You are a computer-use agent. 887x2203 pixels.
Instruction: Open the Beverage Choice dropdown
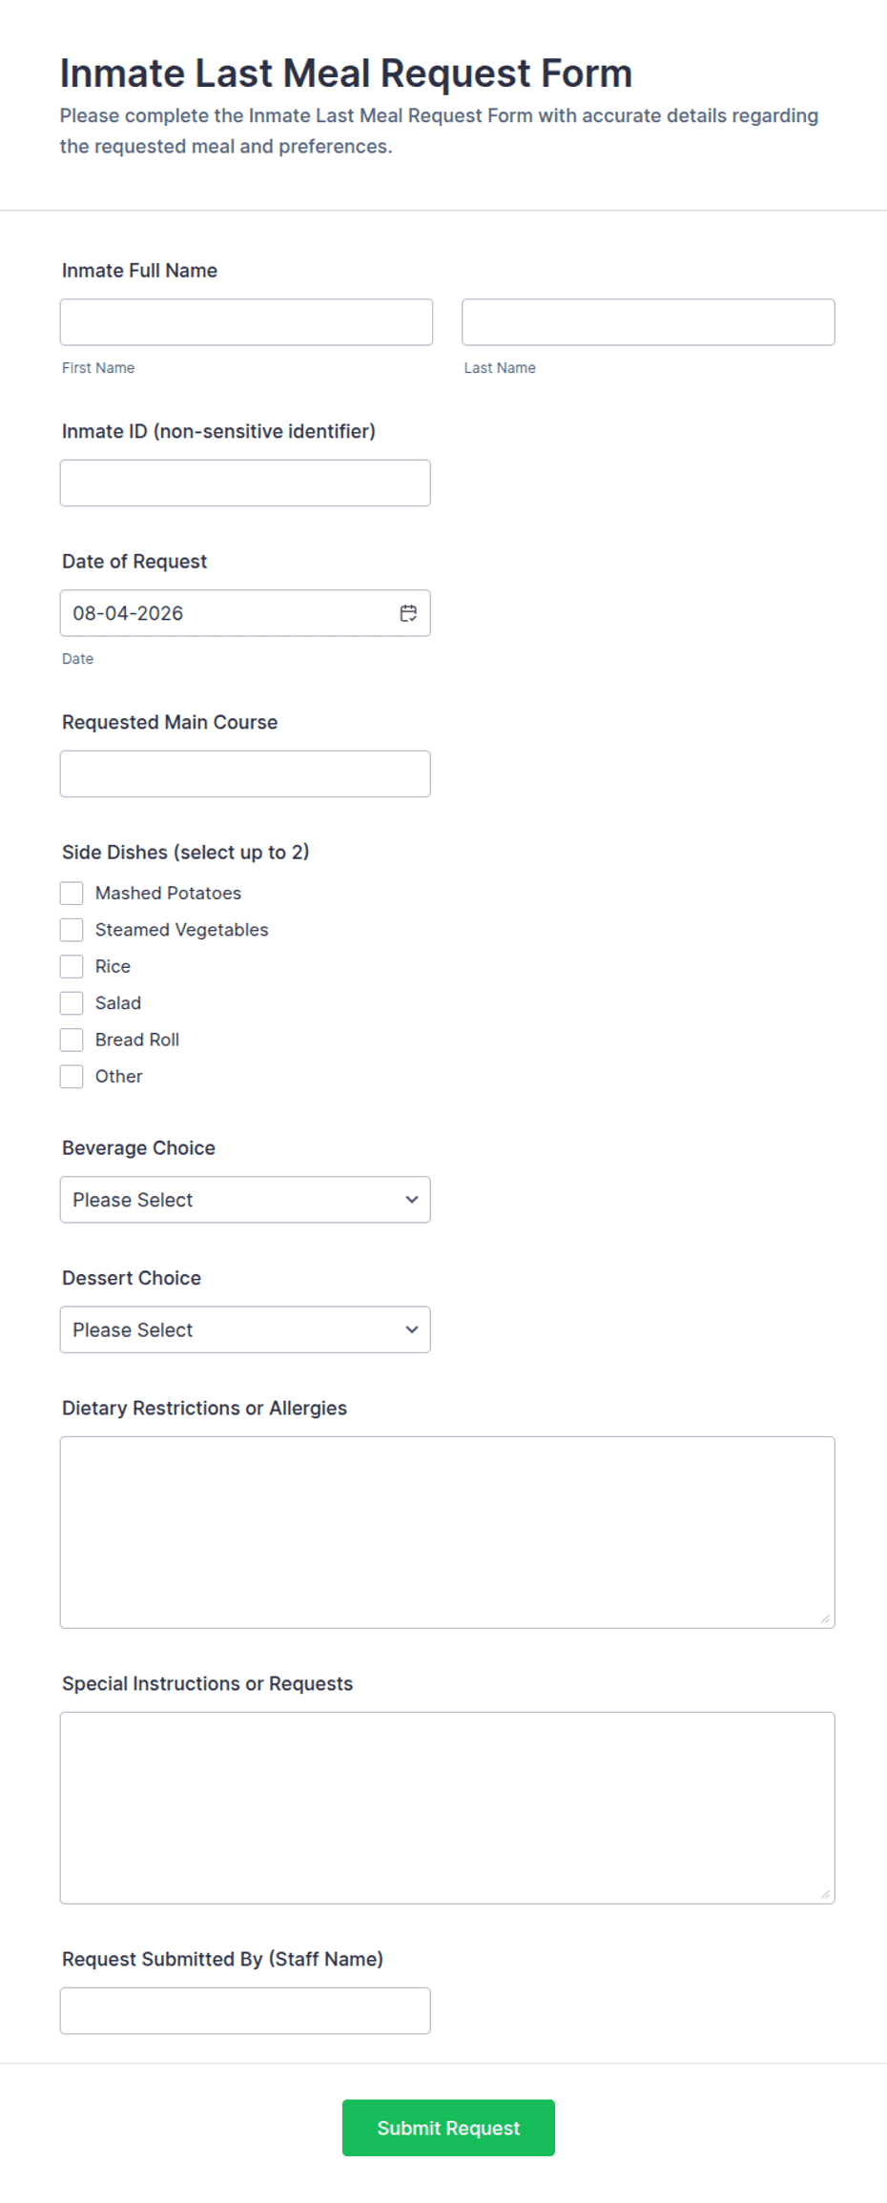(245, 1200)
